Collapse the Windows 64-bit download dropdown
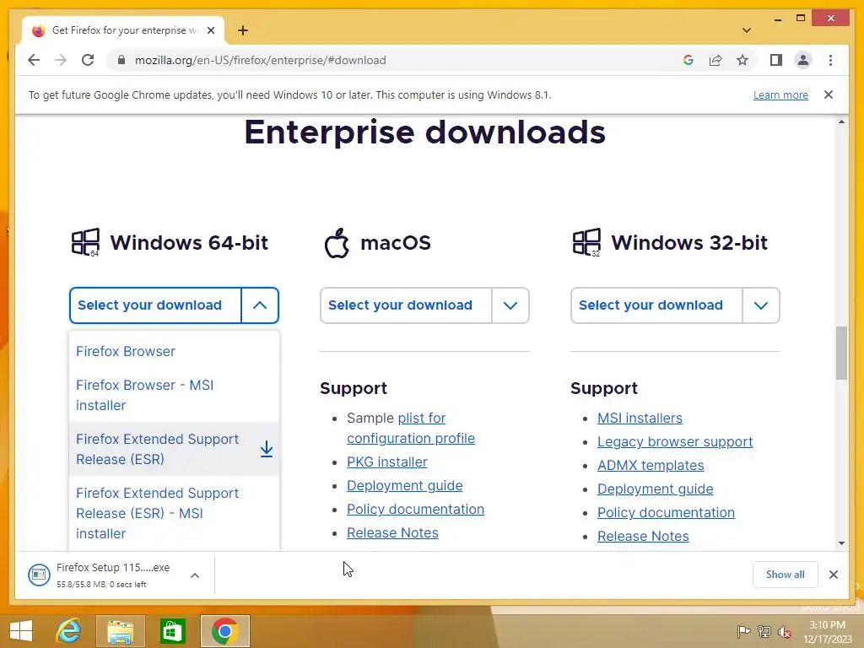Viewport: 864px width, 648px height. [260, 305]
